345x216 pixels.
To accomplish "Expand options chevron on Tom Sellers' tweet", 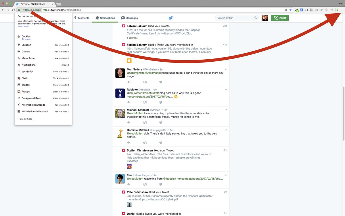I will pos(226,69).
